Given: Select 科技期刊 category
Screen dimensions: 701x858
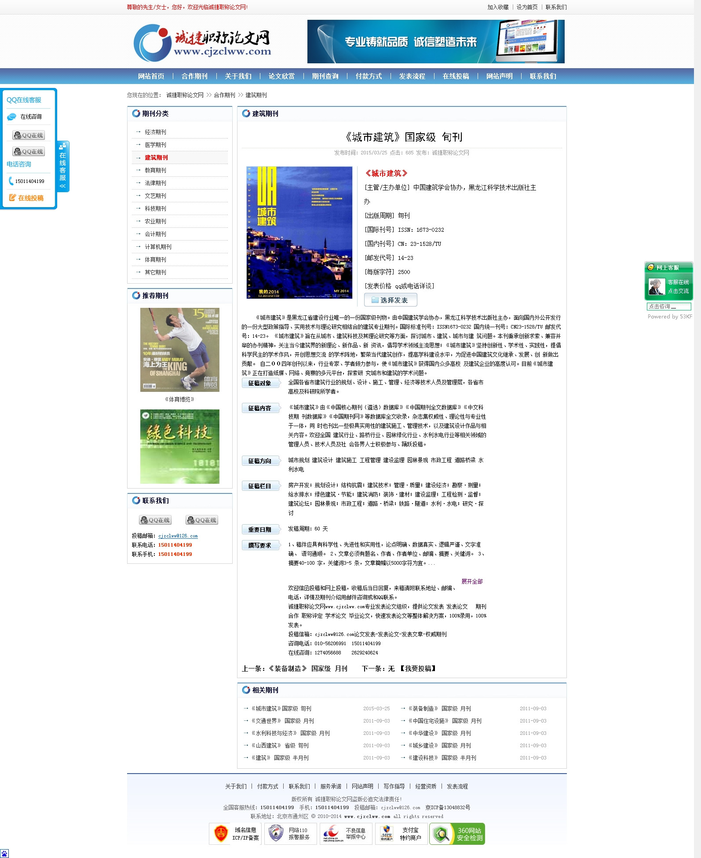Looking at the screenshot, I should point(155,208).
